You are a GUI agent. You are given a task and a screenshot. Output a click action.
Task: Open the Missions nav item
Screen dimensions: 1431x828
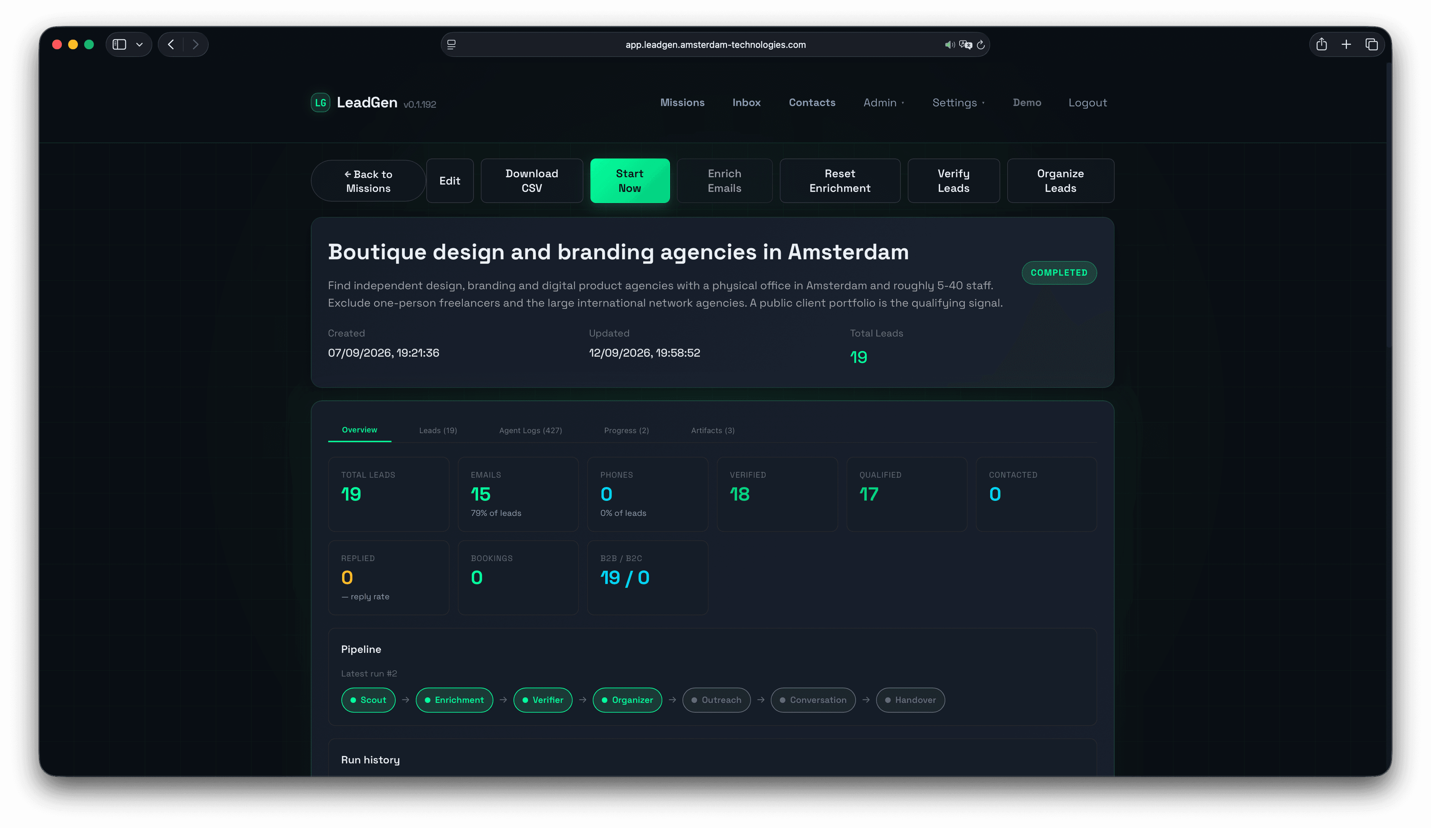pos(682,102)
